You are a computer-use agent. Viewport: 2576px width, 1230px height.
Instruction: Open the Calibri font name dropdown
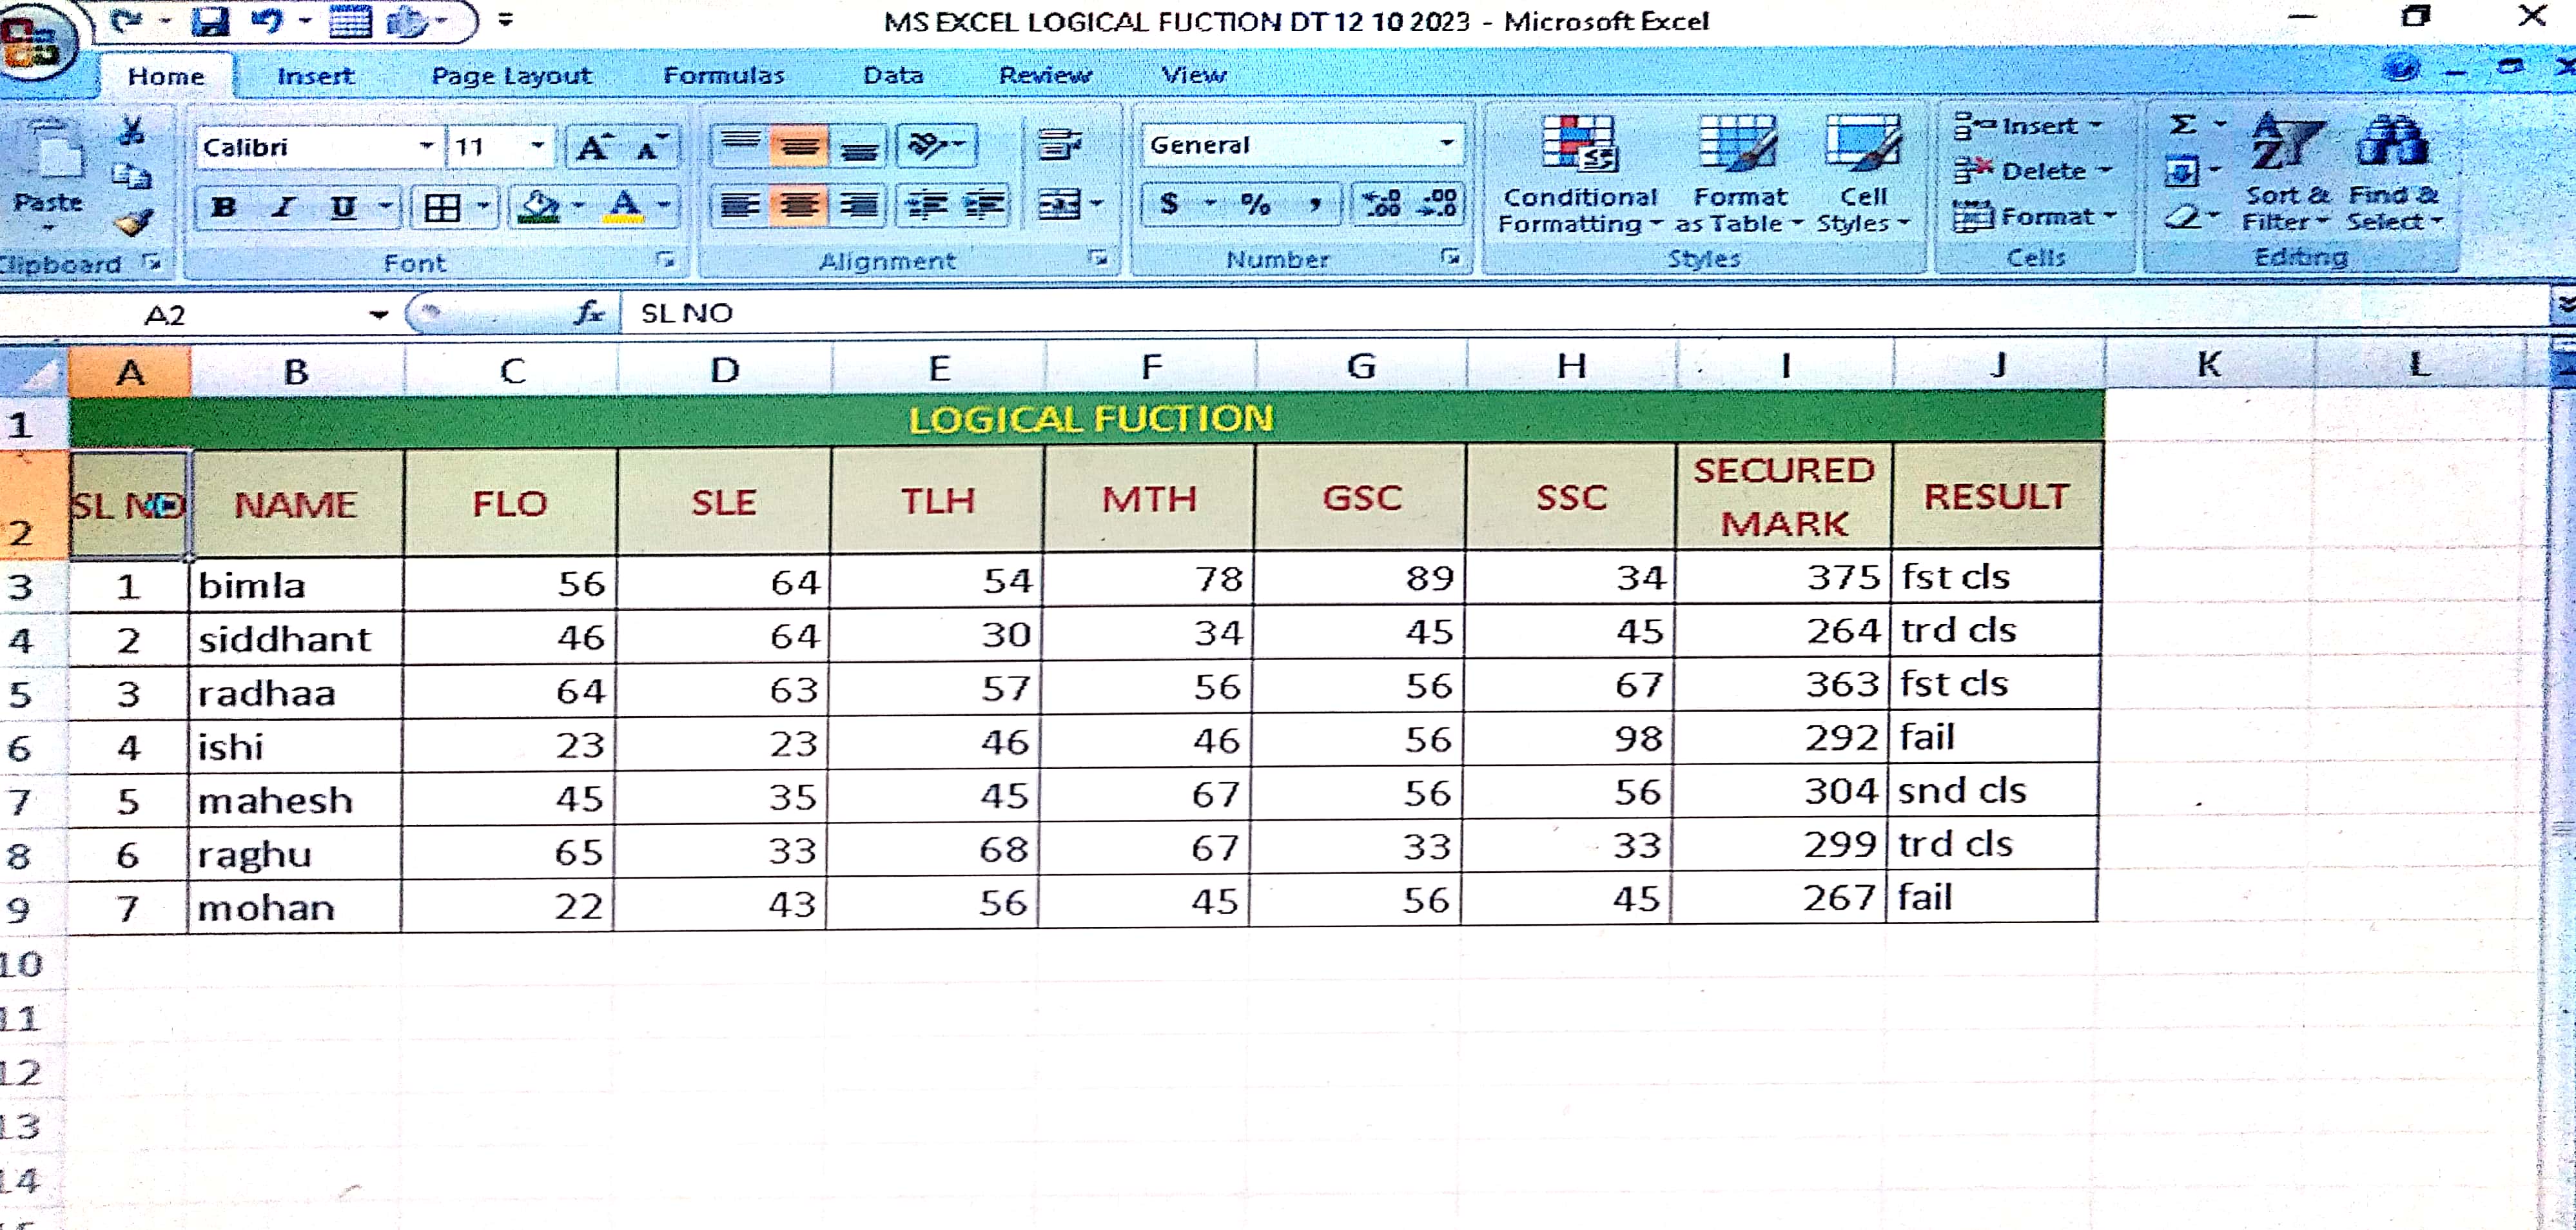tap(427, 147)
